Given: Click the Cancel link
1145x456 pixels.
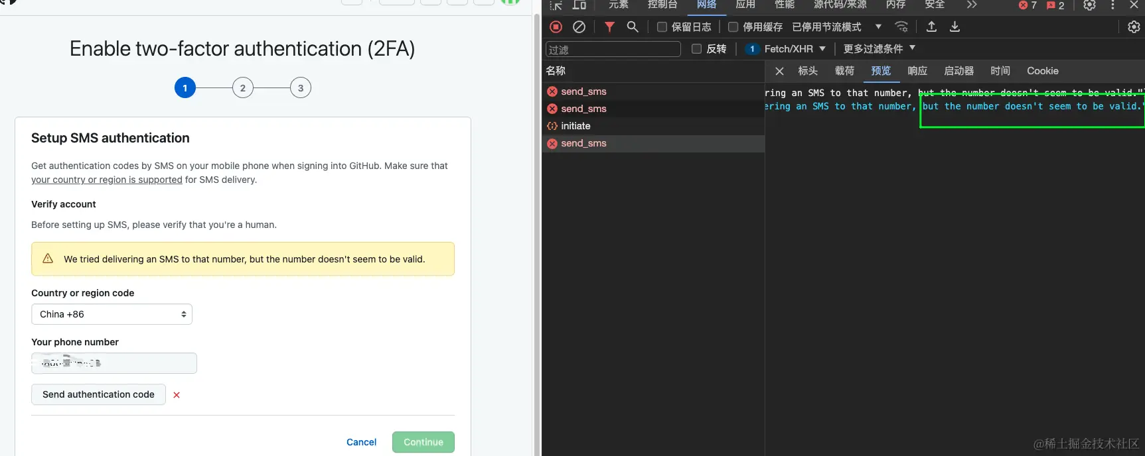Looking at the screenshot, I should (x=361, y=442).
